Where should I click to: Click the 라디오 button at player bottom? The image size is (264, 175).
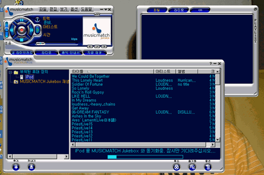pyautogui.click(x=46, y=53)
